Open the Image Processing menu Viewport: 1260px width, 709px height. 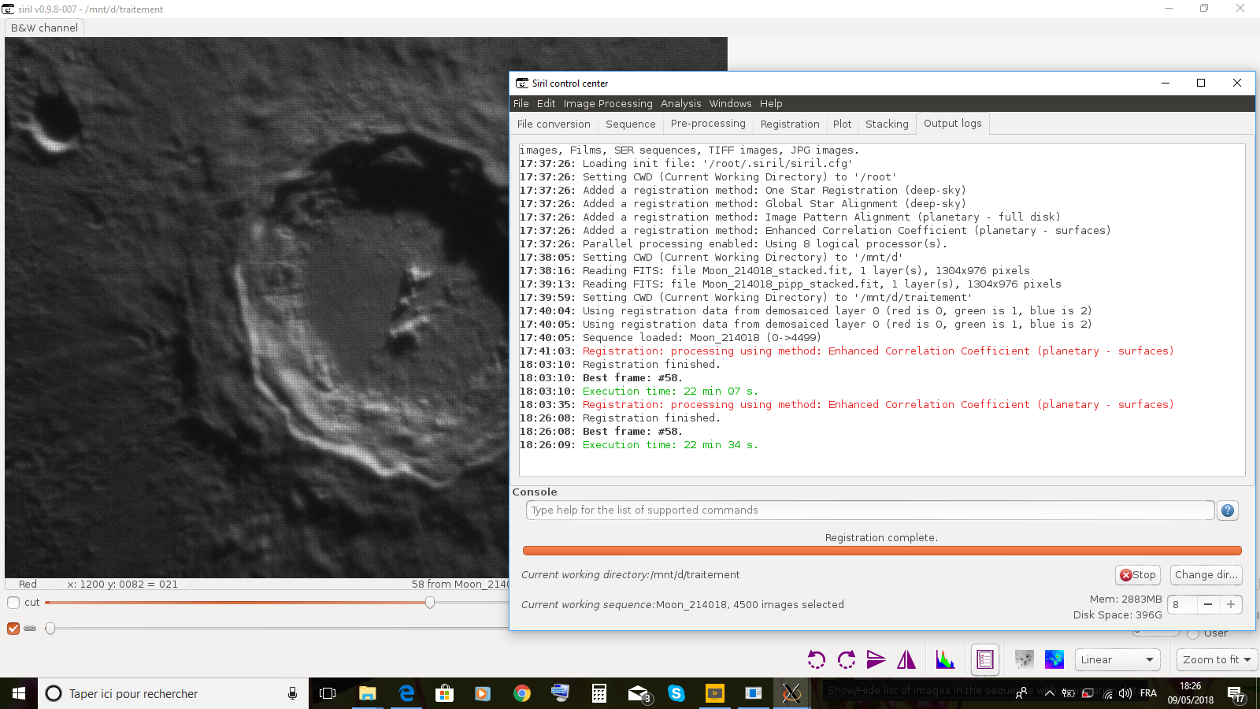[608, 103]
